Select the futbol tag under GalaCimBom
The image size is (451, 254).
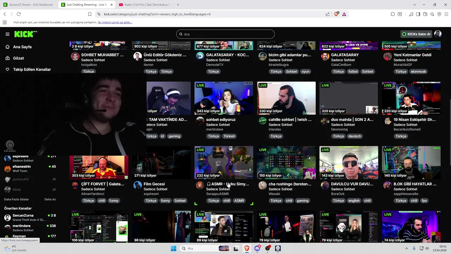click(353, 72)
